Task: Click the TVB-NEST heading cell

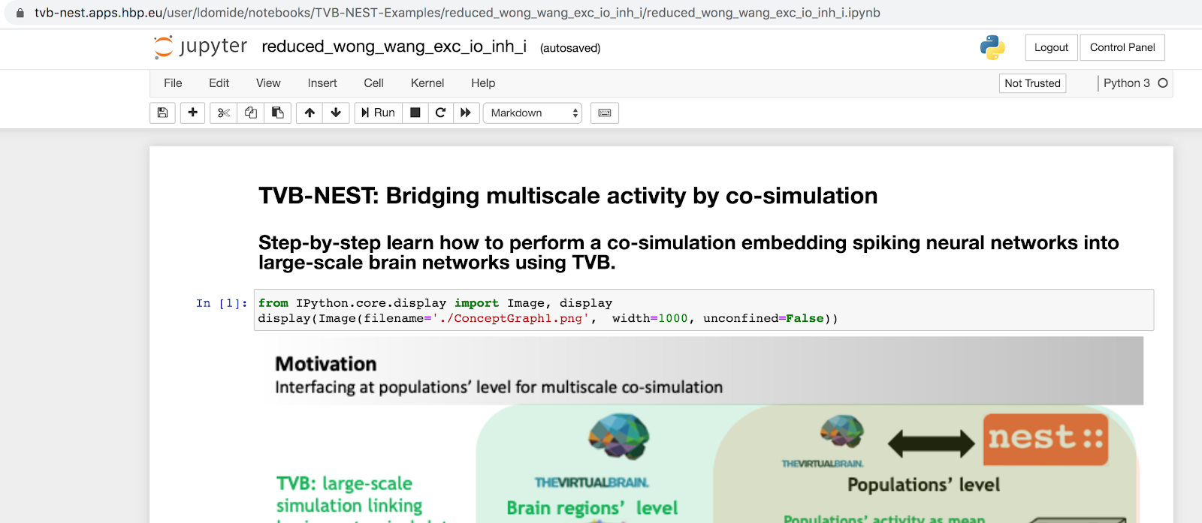Action: [568, 196]
